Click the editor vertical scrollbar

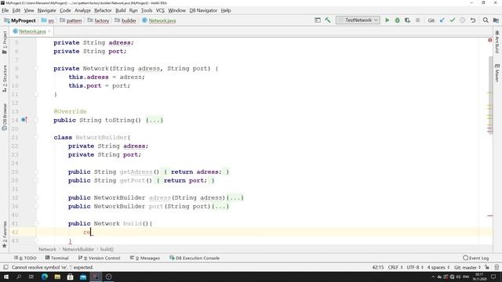pyautogui.click(x=490, y=96)
